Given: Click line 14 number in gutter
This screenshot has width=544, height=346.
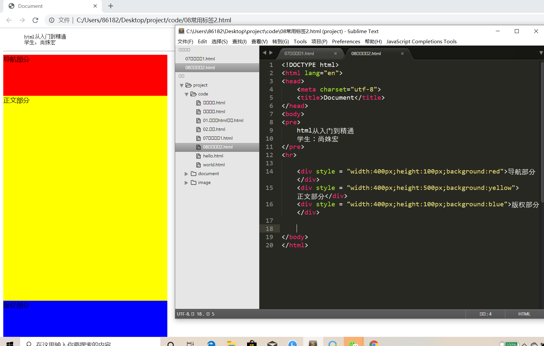Looking at the screenshot, I should pyautogui.click(x=269, y=171).
